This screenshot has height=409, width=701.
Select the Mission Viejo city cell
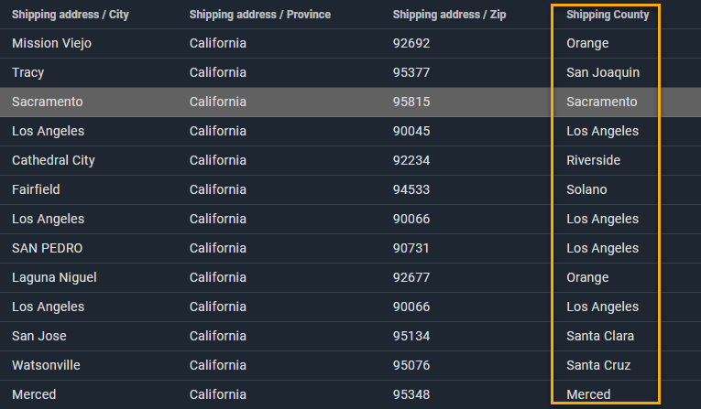51,44
